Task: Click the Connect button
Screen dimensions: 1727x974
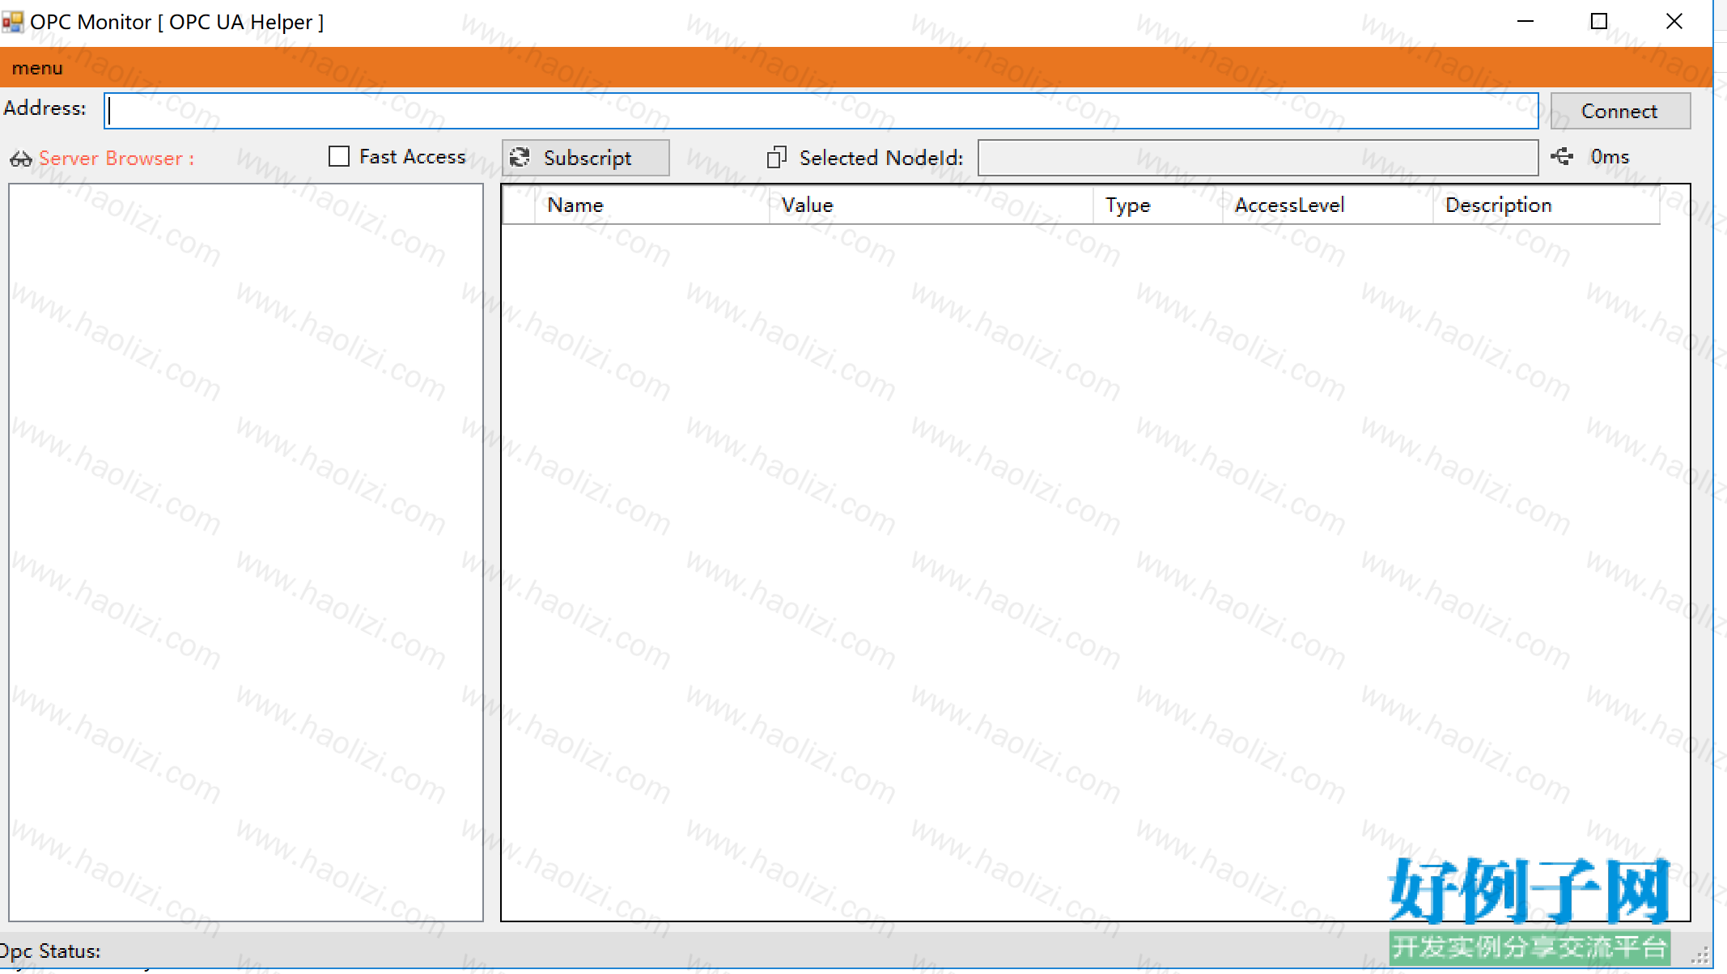Action: point(1619,111)
